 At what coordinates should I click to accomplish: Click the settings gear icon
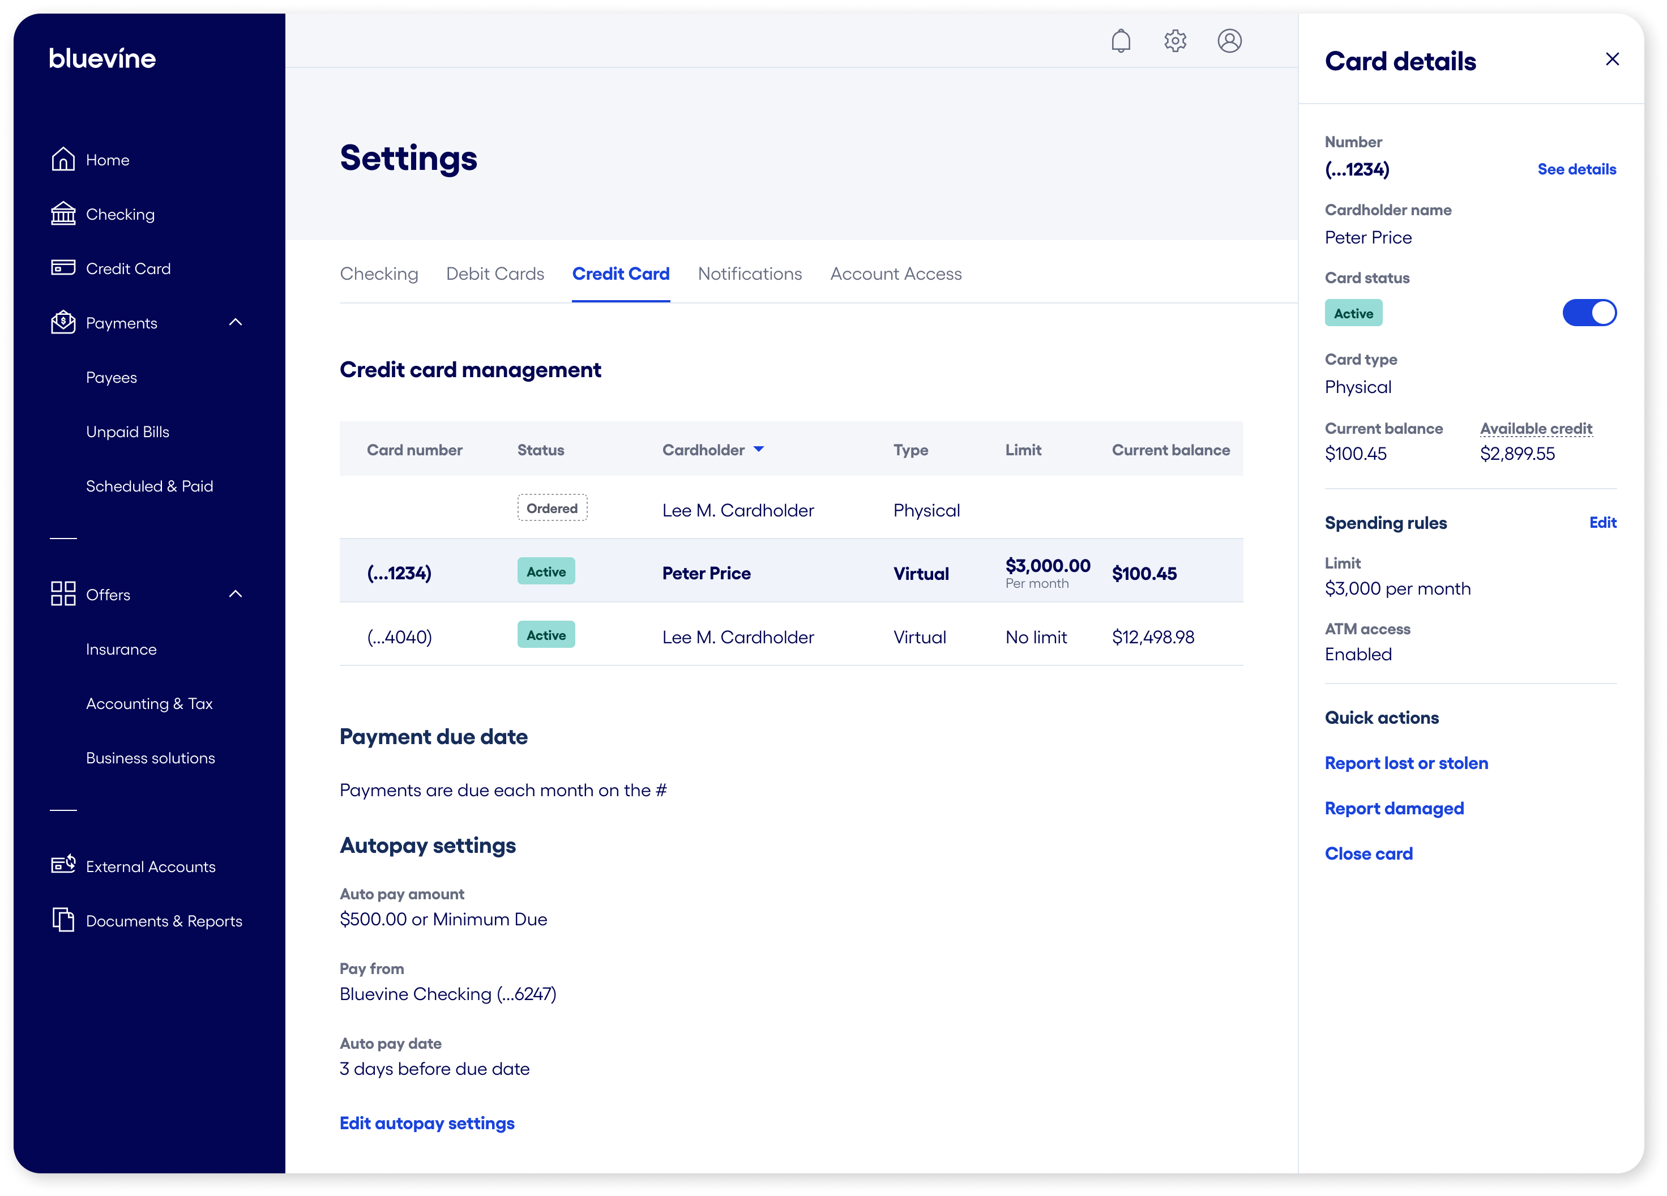[x=1174, y=41]
